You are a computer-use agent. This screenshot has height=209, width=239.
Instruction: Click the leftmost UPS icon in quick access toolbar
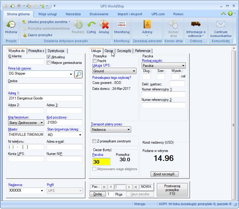click(x=6, y=6)
